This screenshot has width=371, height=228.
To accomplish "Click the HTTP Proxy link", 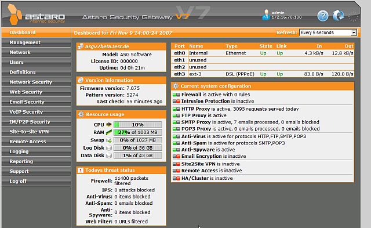I will 196,109.
